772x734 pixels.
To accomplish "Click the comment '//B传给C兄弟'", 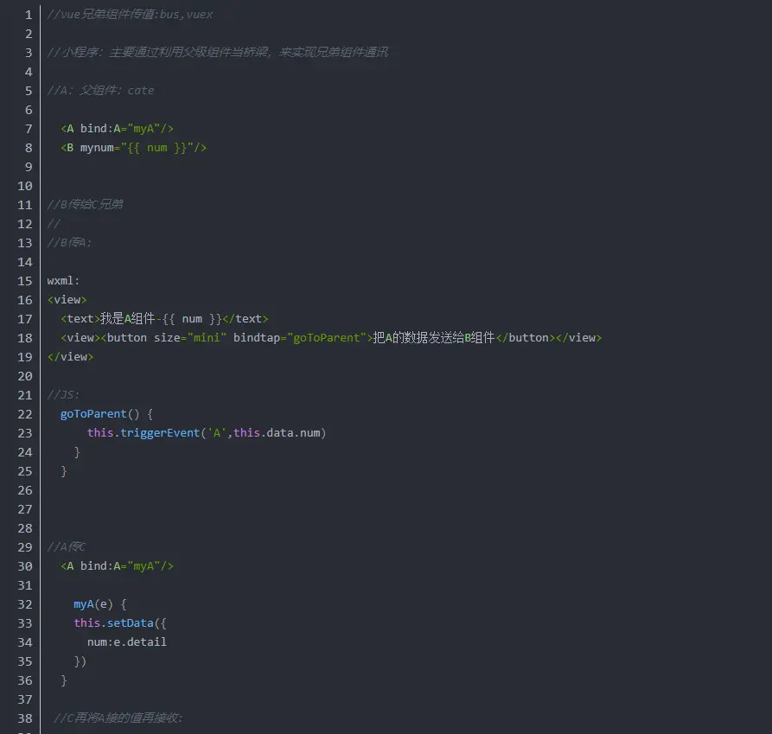I will [x=86, y=205].
